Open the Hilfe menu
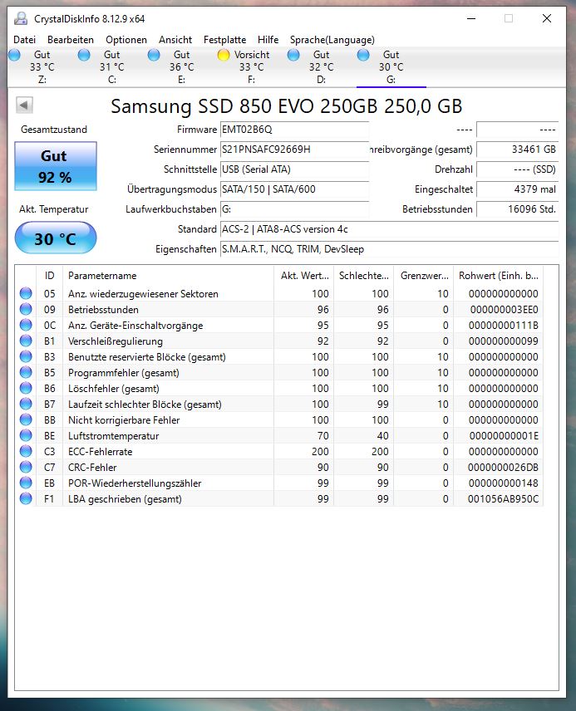The image size is (576, 711). coord(268,40)
